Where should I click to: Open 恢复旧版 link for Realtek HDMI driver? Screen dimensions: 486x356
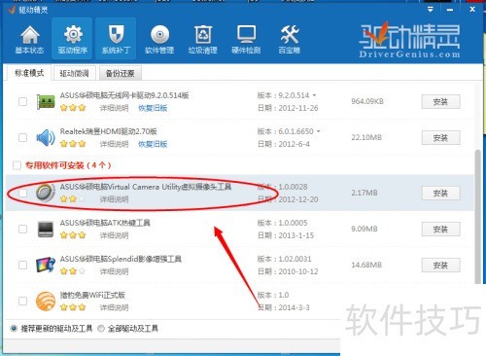[153, 144]
